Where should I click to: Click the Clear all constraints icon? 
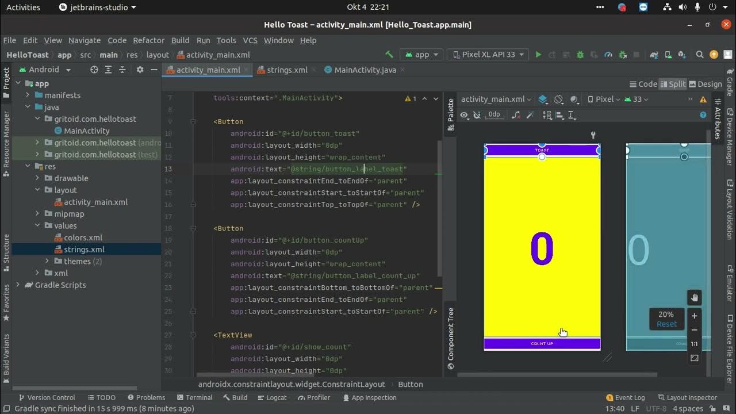[x=516, y=115]
